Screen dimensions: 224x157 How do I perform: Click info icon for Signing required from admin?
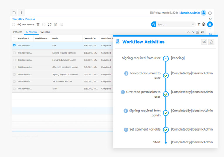click(x=125, y=111)
